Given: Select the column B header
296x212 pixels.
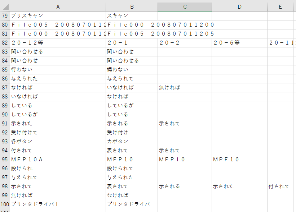Looking at the screenshot, I should point(132,6).
